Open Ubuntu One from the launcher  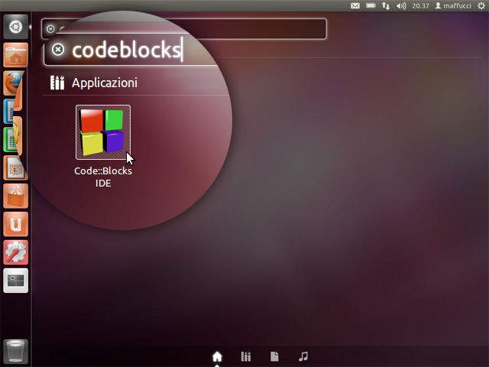tap(15, 224)
